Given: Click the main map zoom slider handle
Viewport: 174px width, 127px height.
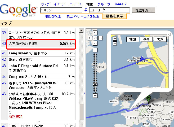Looking at the screenshot, I should click(x=95, y=85).
